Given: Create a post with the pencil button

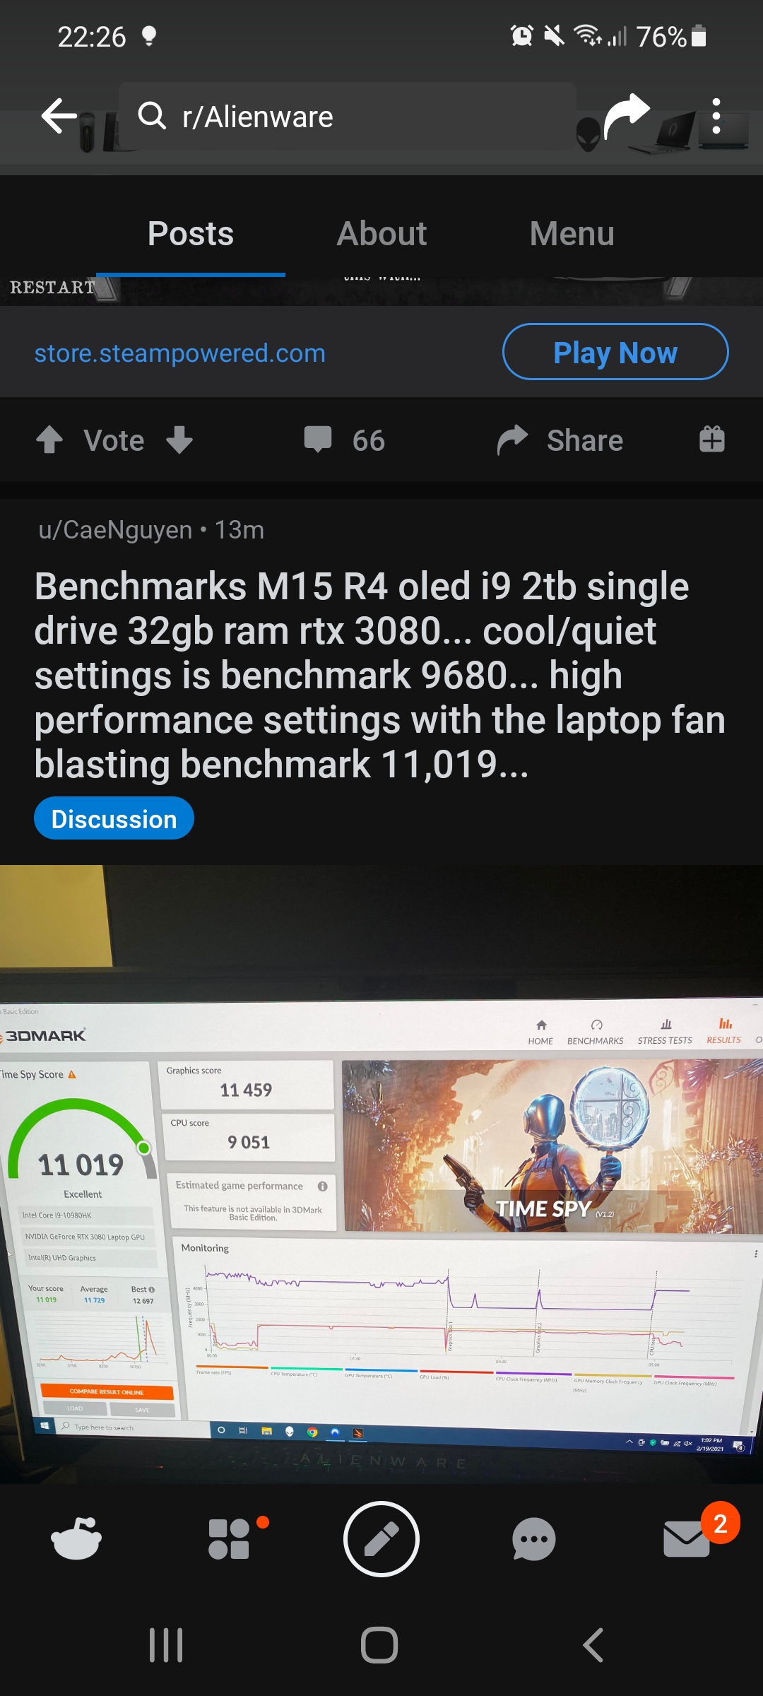Looking at the screenshot, I should point(381,1538).
